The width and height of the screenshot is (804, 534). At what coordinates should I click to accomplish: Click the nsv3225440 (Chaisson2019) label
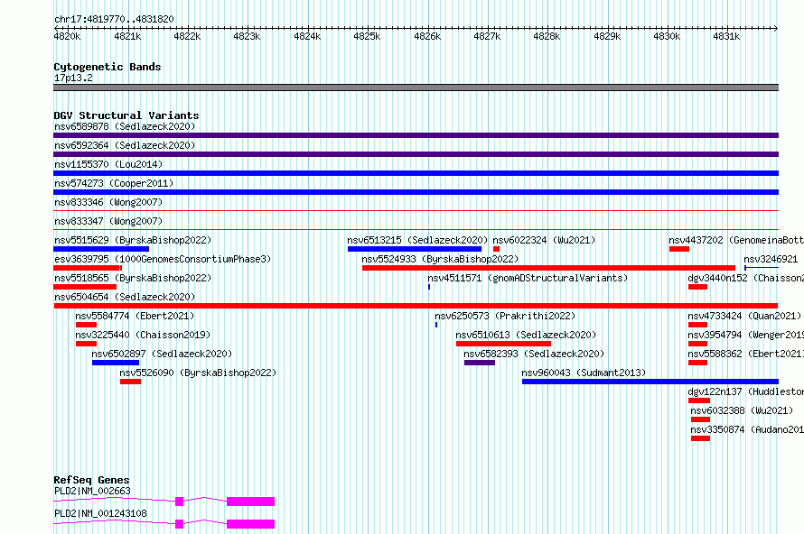[143, 335]
